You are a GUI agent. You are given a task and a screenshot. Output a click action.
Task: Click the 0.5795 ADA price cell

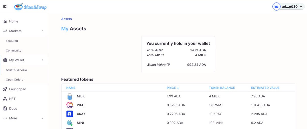click(x=176, y=105)
